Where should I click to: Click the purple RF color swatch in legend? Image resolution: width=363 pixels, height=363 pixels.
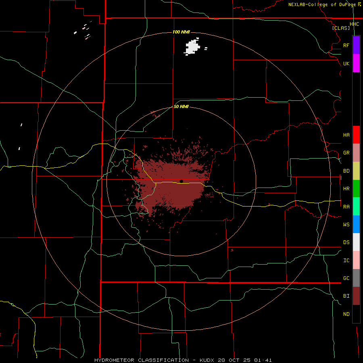coord(356,45)
